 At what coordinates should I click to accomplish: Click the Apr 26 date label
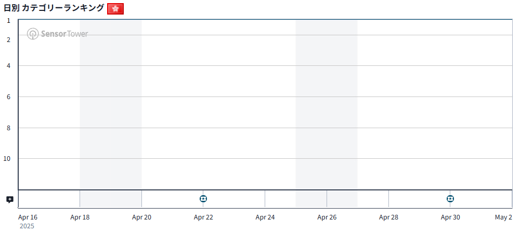click(x=327, y=217)
